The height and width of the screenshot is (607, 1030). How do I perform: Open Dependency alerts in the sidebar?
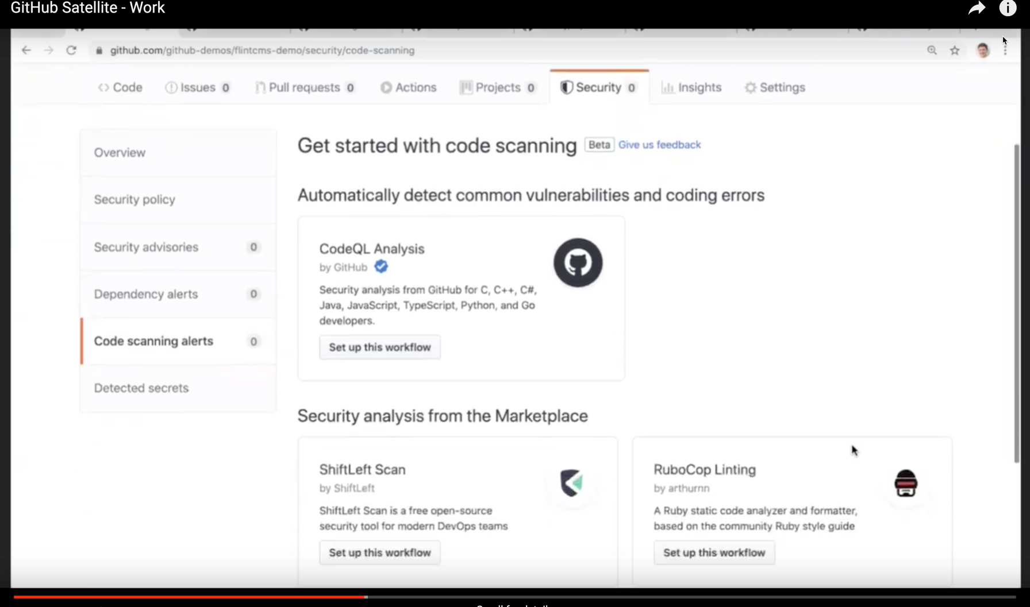point(178,294)
